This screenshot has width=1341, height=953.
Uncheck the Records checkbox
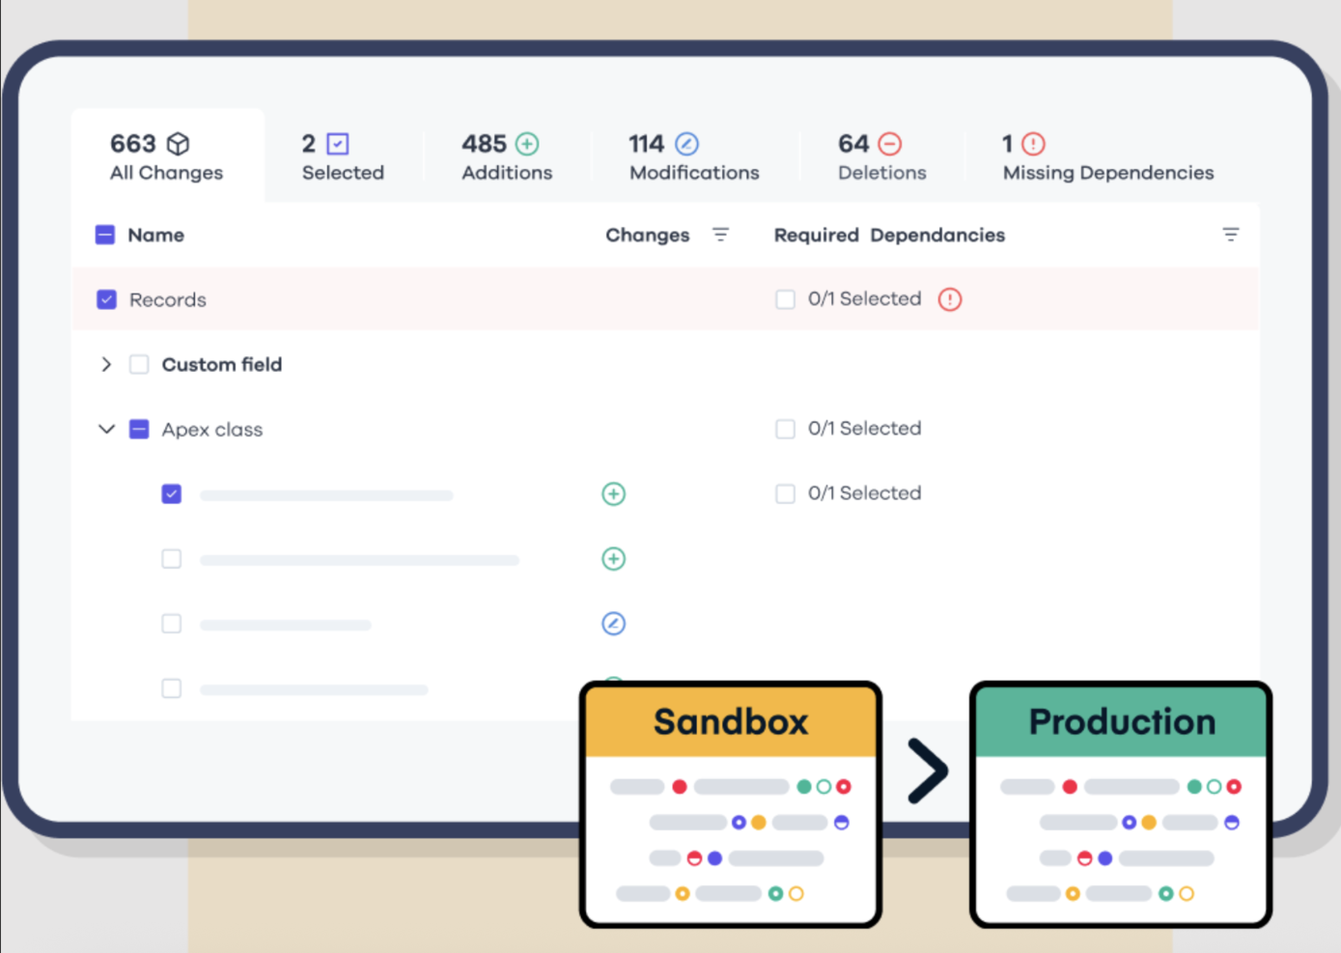click(x=106, y=299)
